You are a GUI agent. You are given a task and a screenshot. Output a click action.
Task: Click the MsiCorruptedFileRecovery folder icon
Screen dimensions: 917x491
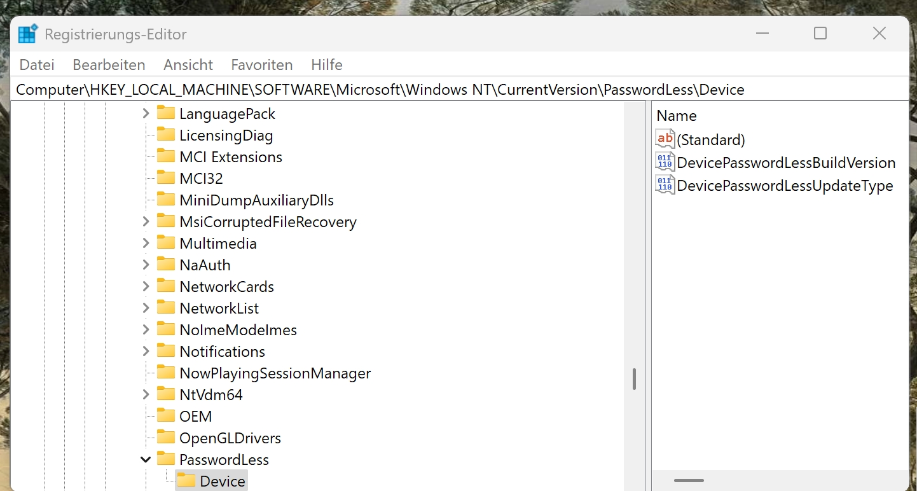point(166,221)
